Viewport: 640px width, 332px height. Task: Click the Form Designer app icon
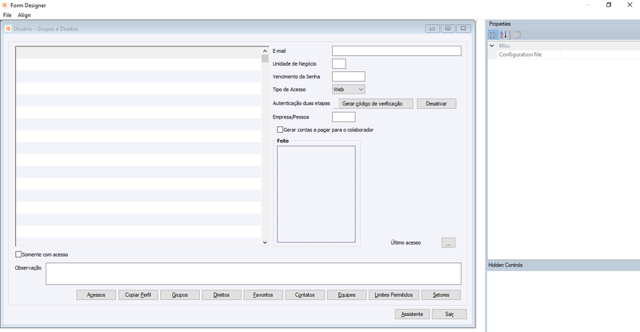point(5,5)
